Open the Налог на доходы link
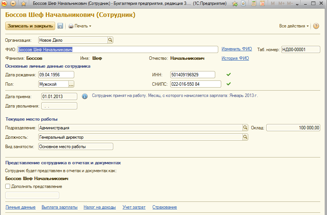 100,207
